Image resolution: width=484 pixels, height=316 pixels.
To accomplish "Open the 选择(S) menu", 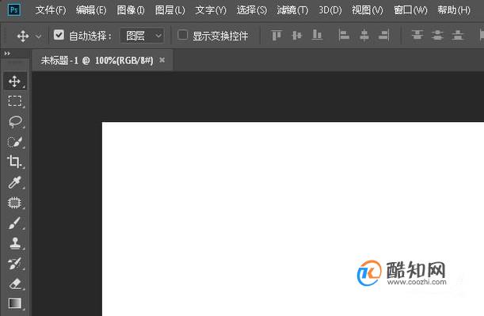I will (x=252, y=10).
